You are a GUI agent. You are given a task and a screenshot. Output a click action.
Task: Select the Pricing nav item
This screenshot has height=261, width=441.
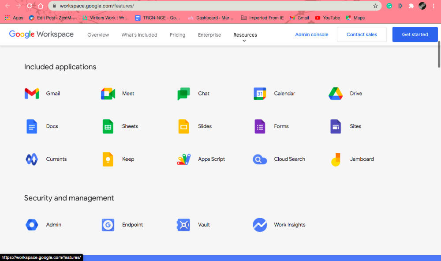[x=177, y=35]
